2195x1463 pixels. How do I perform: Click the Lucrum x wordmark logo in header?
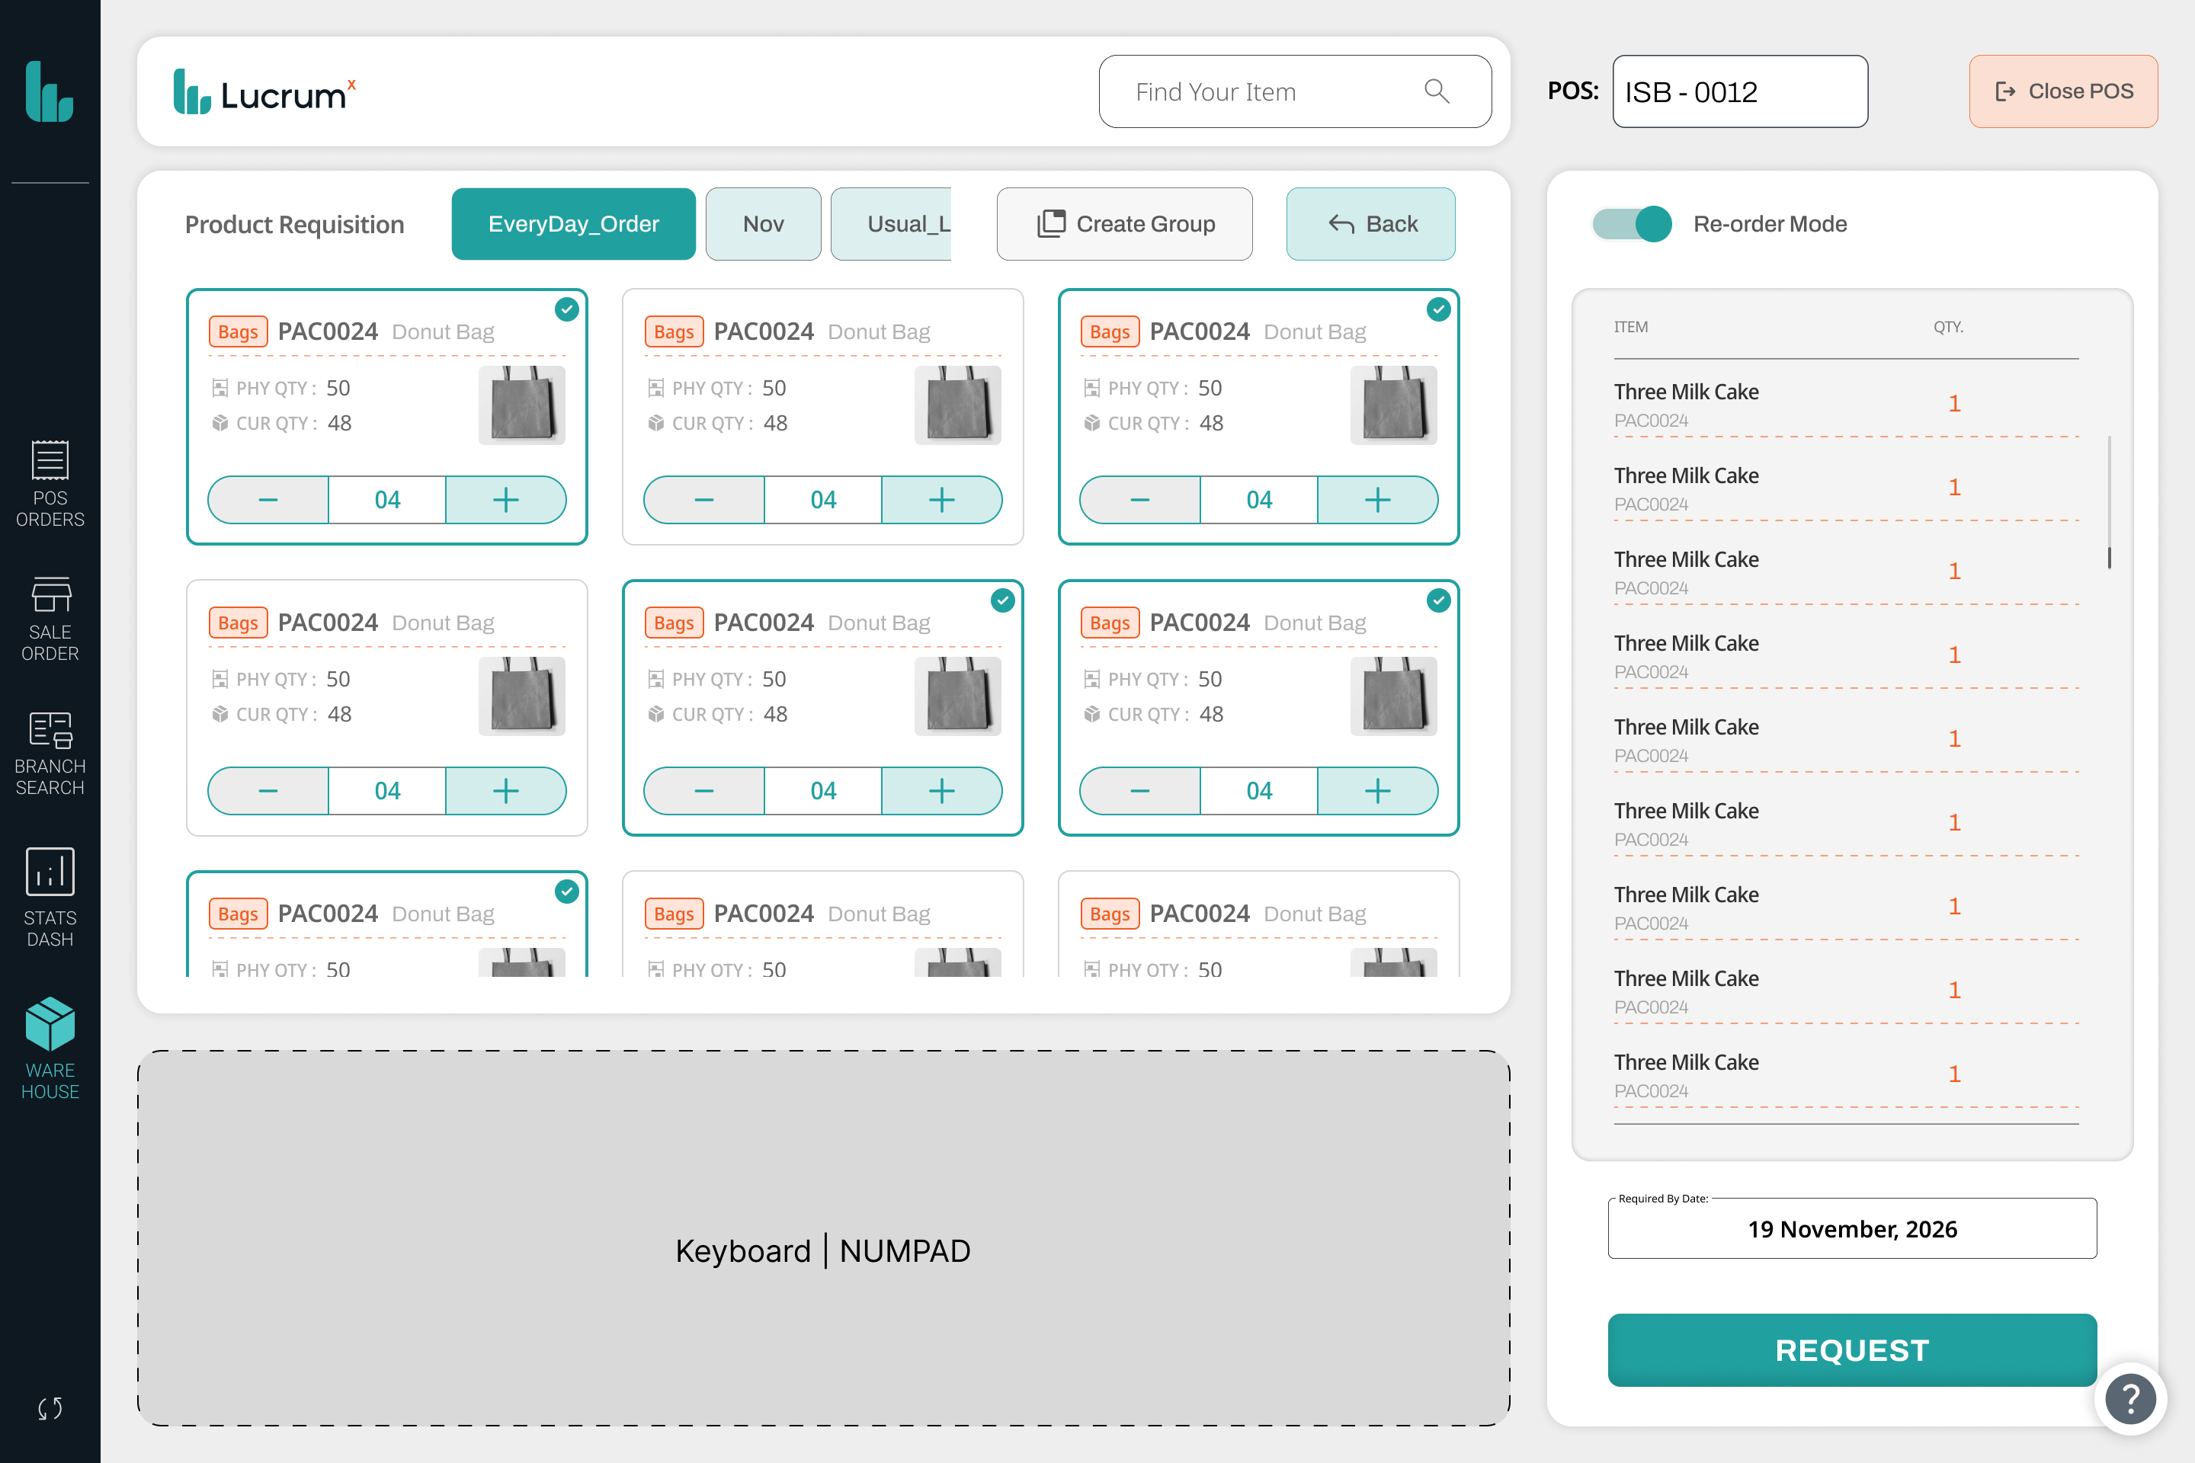(x=265, y=92)
